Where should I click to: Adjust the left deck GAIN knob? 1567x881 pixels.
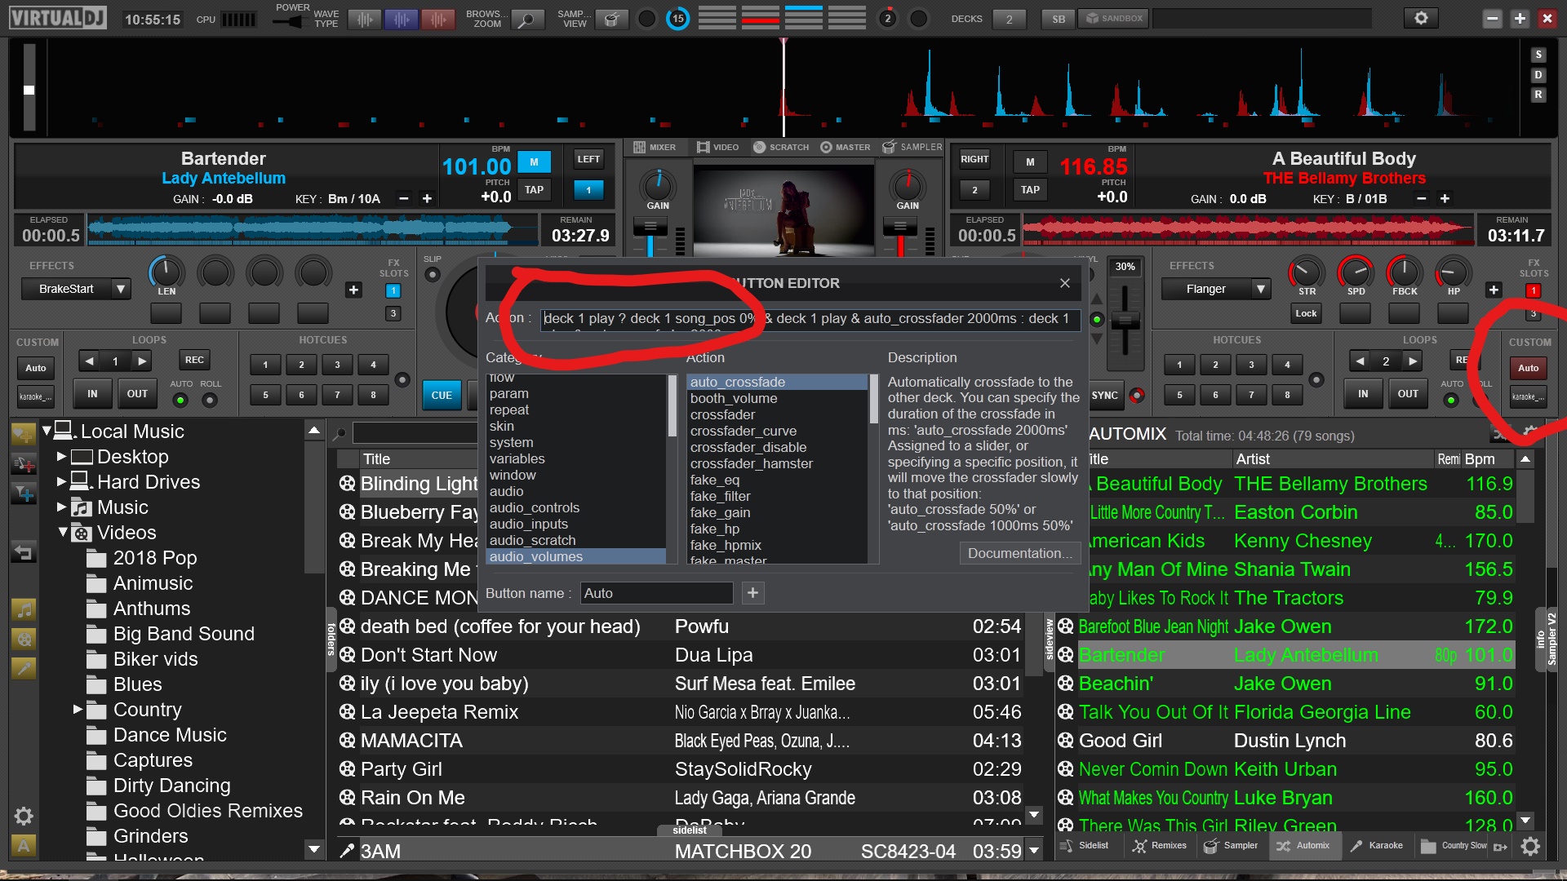click(658, 185)
